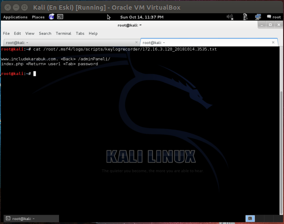
Task: Open the Tabs menu
Action: click(x=80, y=34)
